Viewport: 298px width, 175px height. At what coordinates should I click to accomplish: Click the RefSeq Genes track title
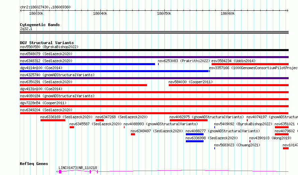[34, 164]
